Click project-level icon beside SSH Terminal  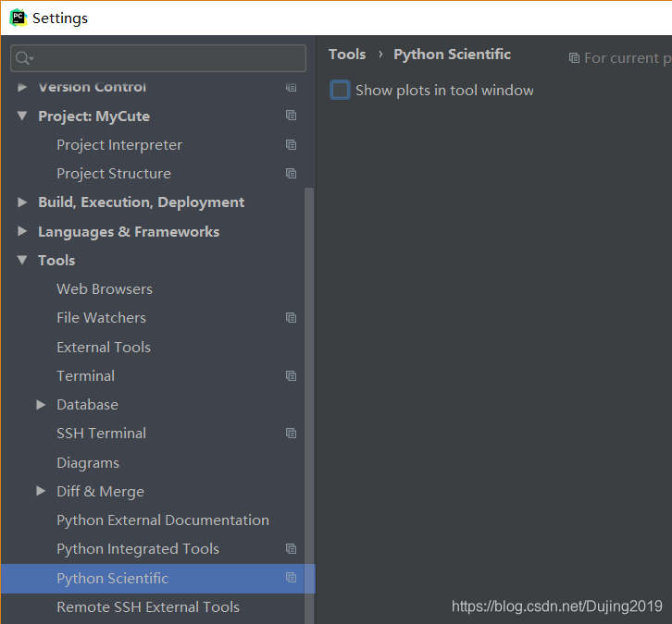pos(291,434)
